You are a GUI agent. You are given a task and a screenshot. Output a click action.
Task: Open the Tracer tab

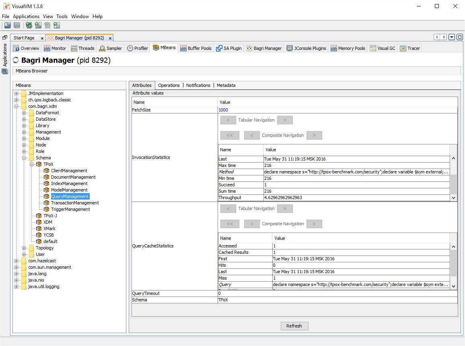[x=410, y=48]
